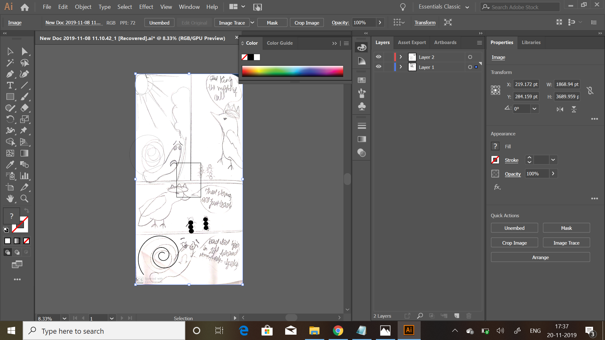This screenshot has width=605, height=340.
Task: Select the Hand tool
Action: click(10, 199)
